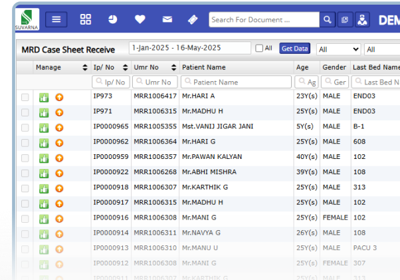Image resolution: width=400 pixels, height=280 pixels.
Task: Sort by the Umr No column arrows
Action: 173,67
